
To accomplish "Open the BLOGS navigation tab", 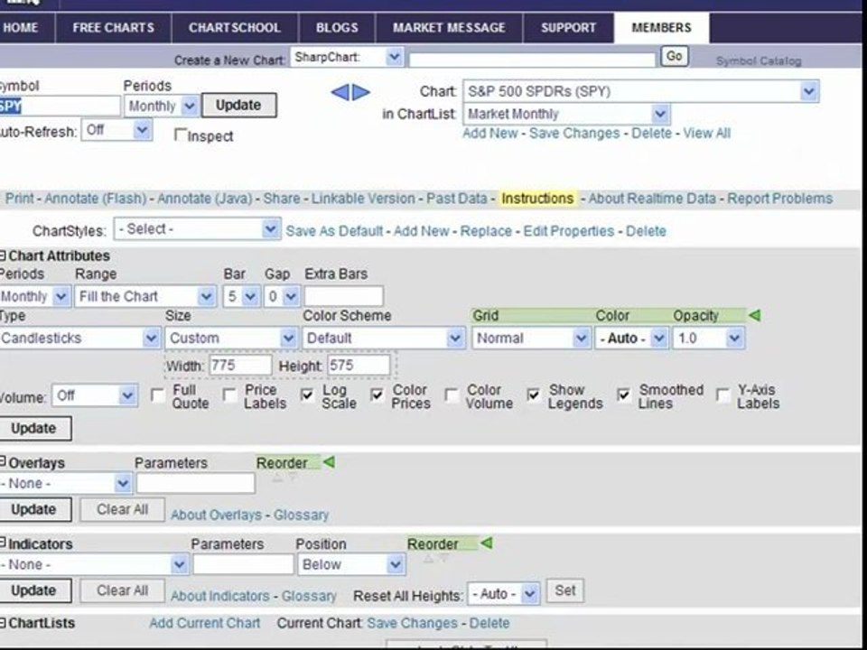I will (x=337, y=28).
